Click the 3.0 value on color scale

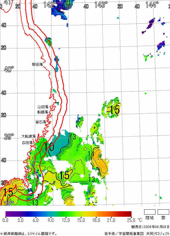click(20, 220)
